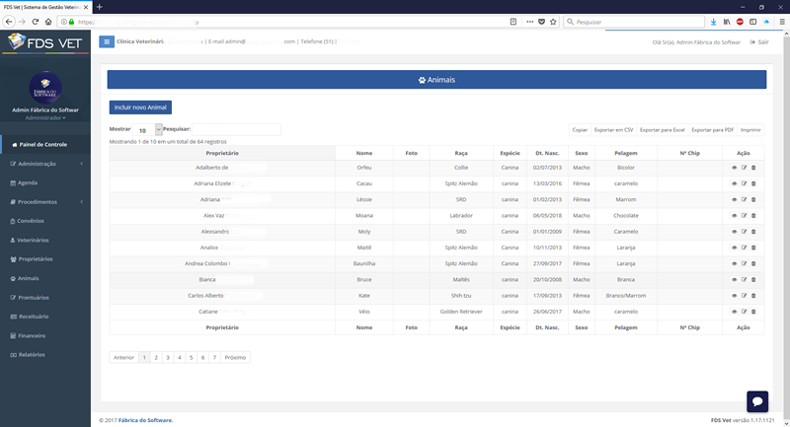Click eye icon in Cacau's row
This screenshot has width=790, height=427.
click(x=734, y=183)
